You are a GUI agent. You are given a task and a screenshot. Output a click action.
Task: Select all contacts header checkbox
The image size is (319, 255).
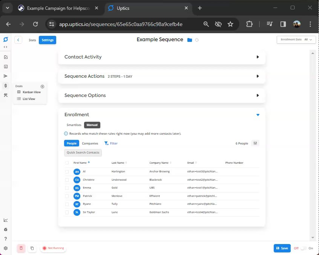[67, 163]
